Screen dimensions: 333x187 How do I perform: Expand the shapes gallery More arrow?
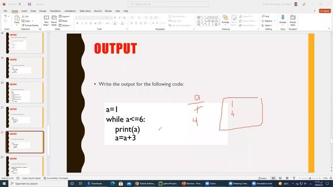pos(219,24)
